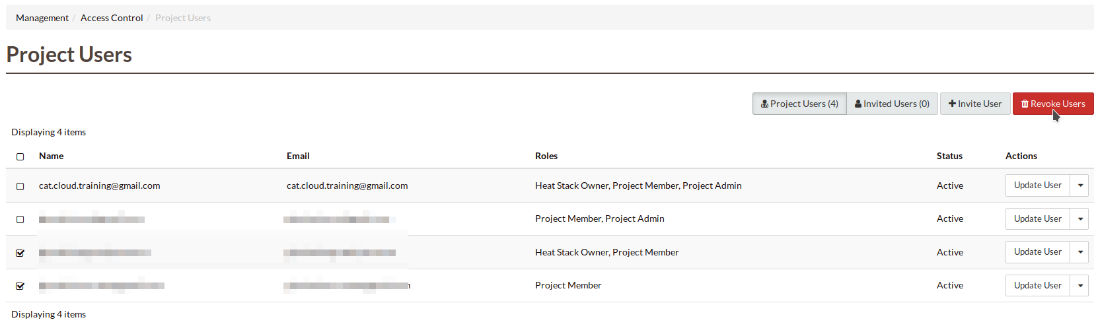Check the box for cat.cloud.training@gmail.com
The height and width of the screenshot is (334, 1096).
(20, 186)
